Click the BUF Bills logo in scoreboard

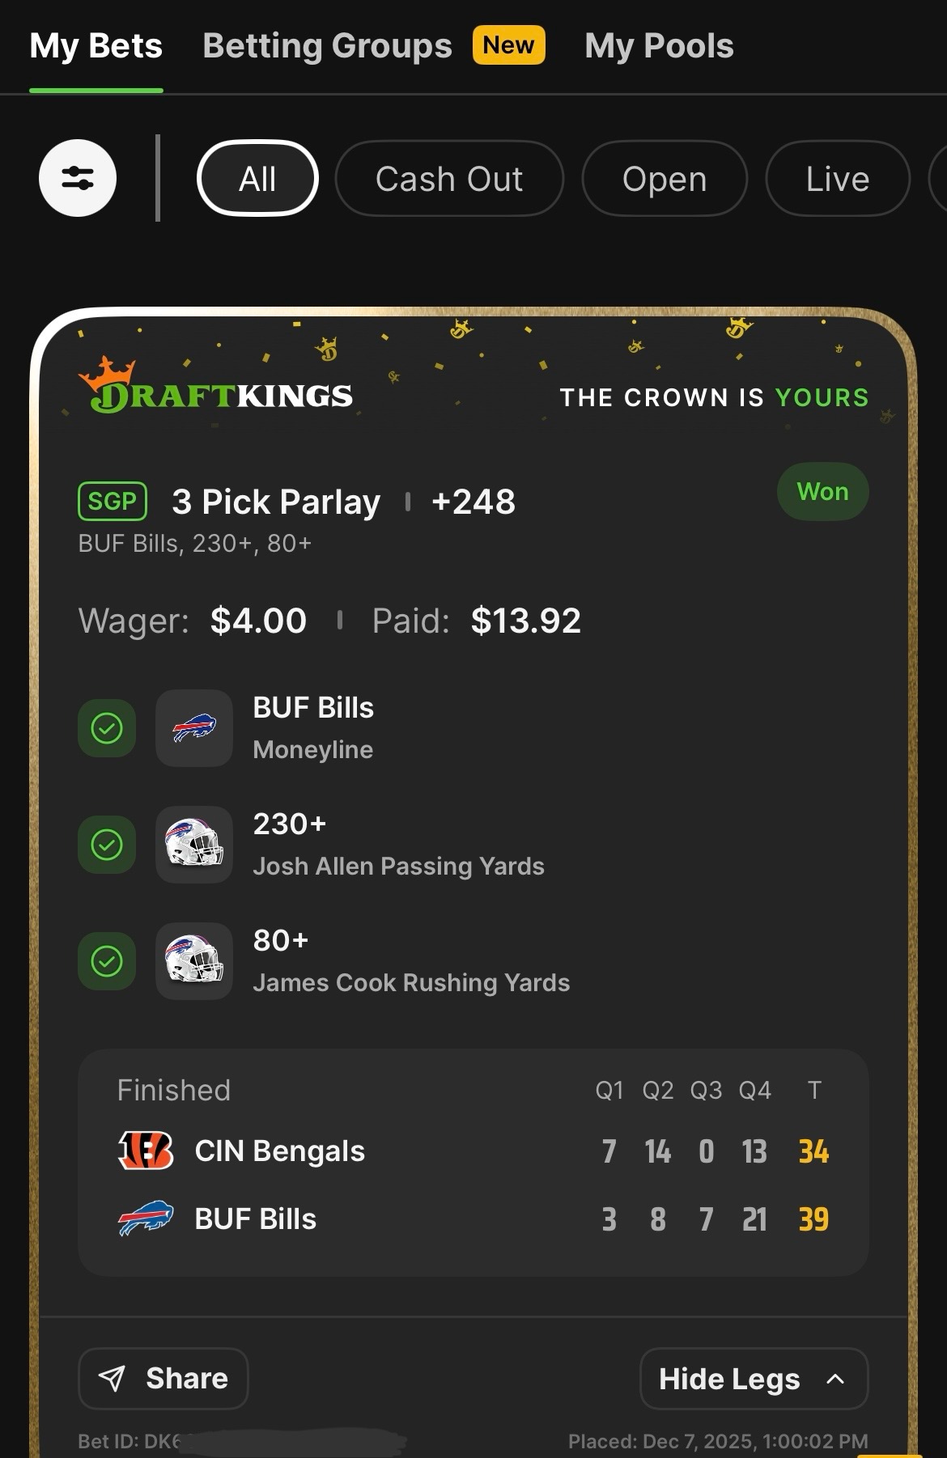pyautogui.click(x=146, y=1219)
